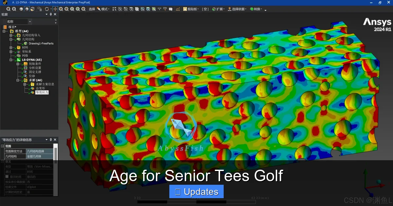Click the comment tag icon in toolbar
The image size is (393, 206).
[x=170, y=9]
